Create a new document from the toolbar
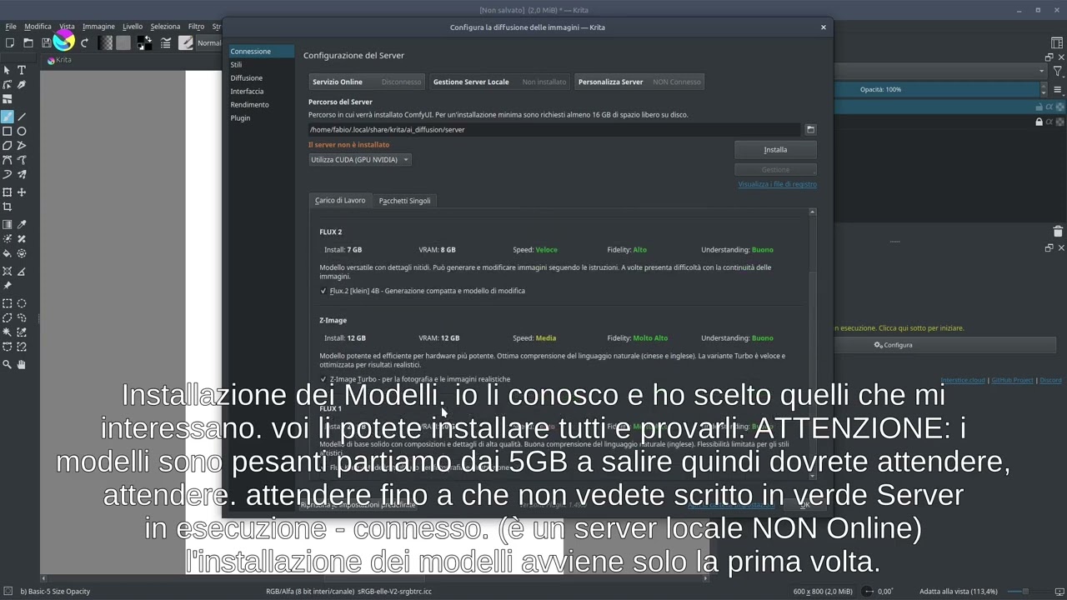Viewport: 1067px width, 600px height. (10, 42)
